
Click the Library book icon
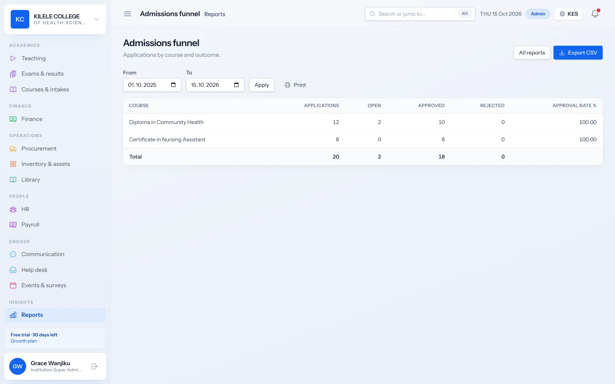[13, 180]
